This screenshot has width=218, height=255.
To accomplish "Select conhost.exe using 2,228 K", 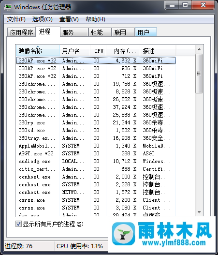I will (x=96, y=184).
